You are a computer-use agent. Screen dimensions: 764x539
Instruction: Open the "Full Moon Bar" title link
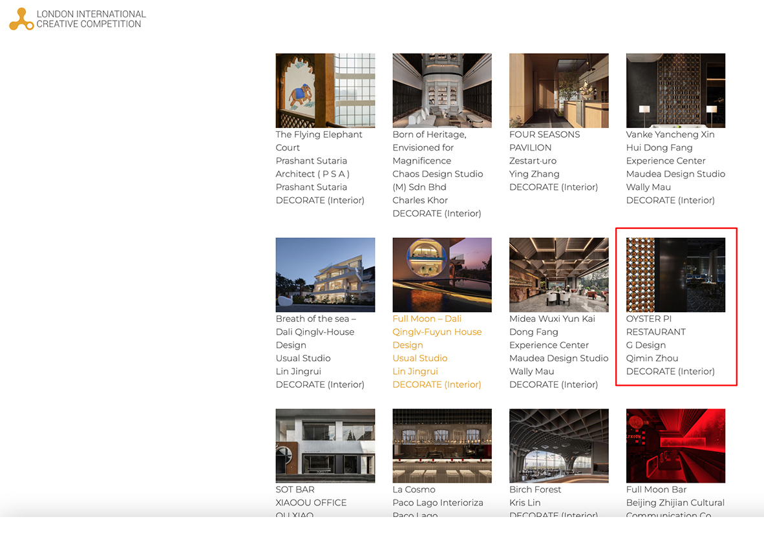(656, 489)
